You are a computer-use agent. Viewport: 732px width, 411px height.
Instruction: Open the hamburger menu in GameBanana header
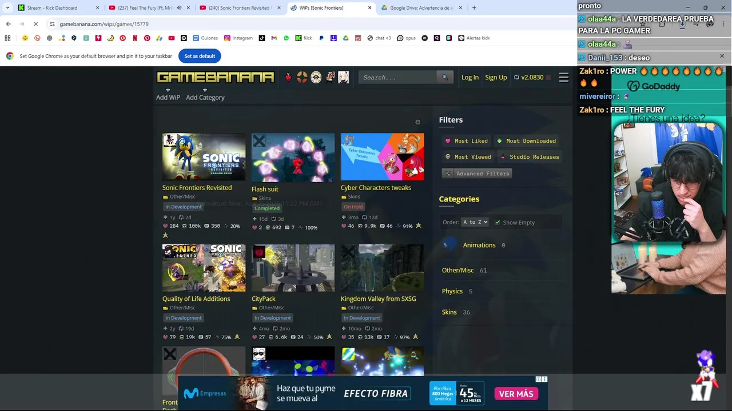564,77
